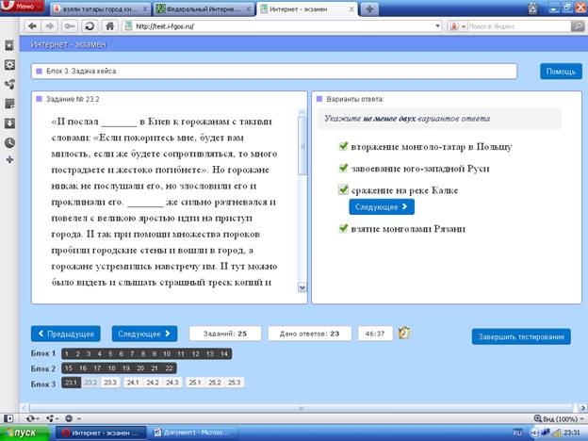
Task: Click the new tab plus button
Action: coord(369,9)
